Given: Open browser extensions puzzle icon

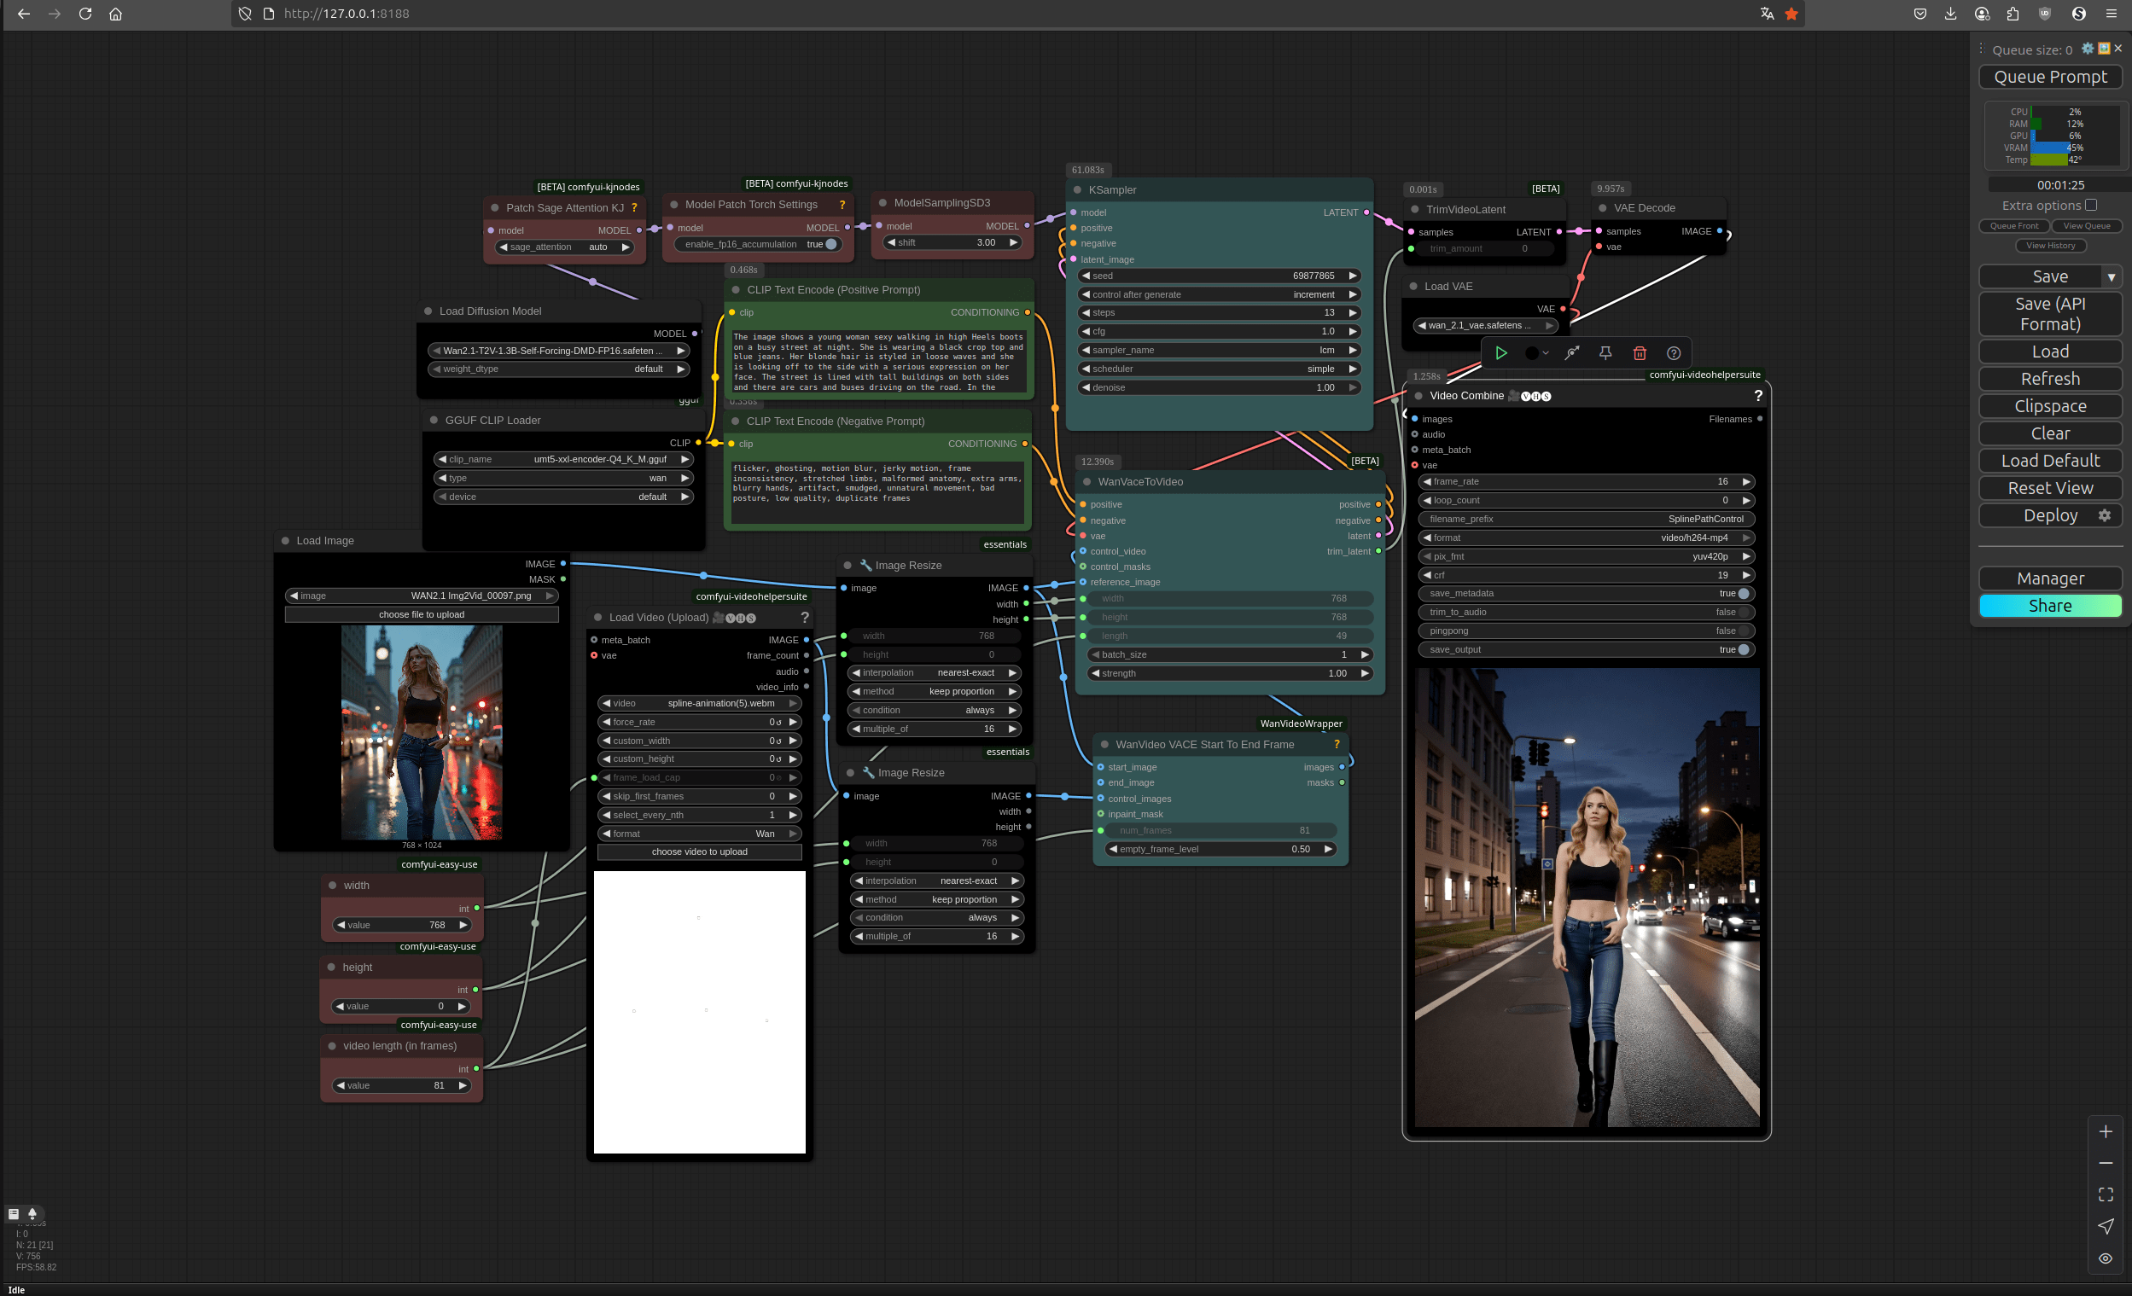Looking at the screenshot, I should coord(2013,14).
